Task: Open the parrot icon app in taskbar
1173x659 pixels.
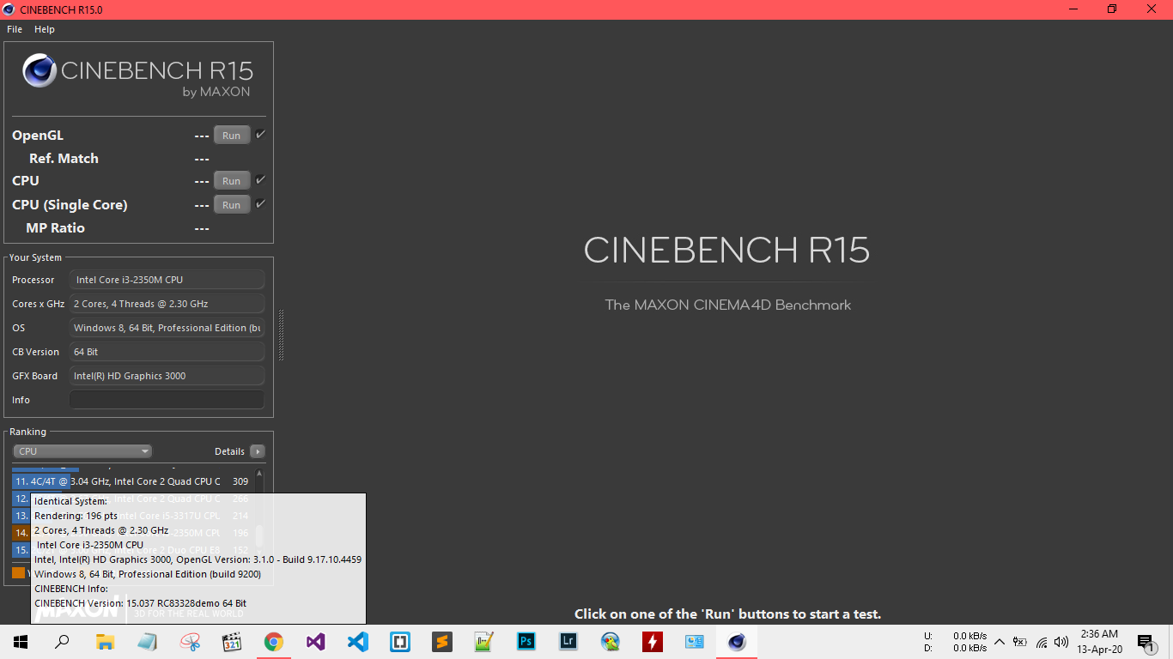Action: [x=611, y=642]
